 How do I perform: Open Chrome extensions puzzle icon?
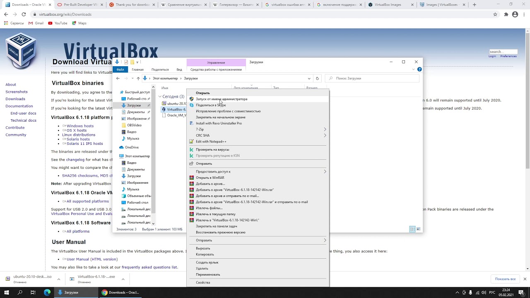click(506, 14)
